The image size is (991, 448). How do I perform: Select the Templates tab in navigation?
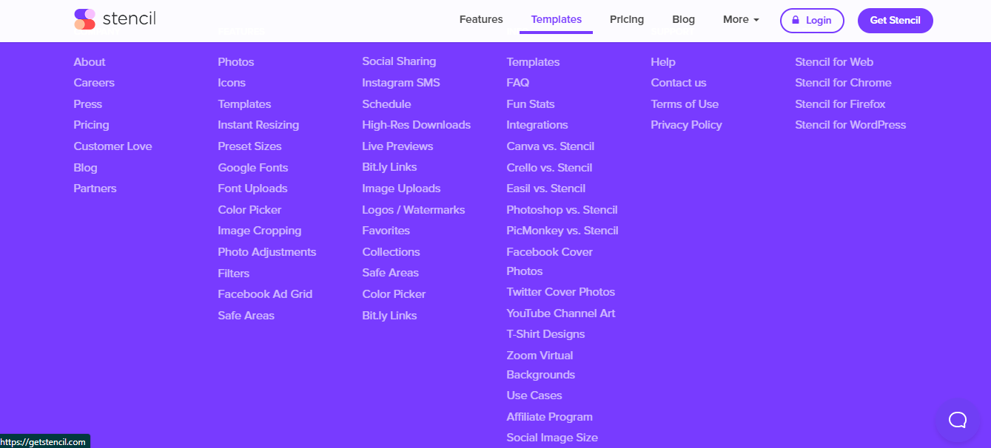pyautogui.click(x=556, y=20)
